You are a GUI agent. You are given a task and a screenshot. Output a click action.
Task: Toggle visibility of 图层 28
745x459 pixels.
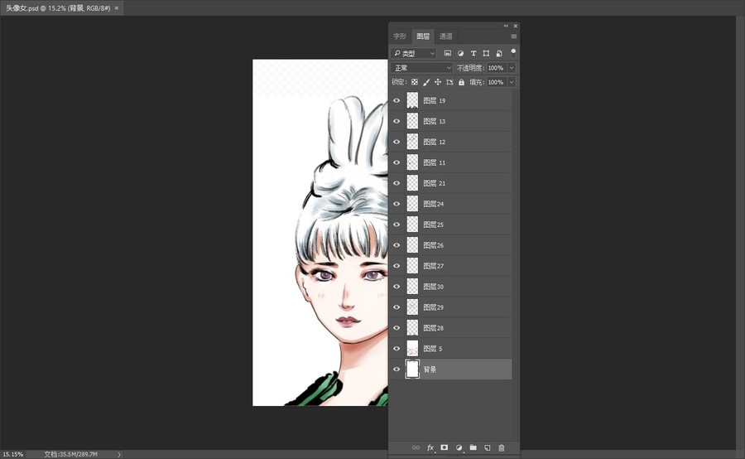(397, 328)
